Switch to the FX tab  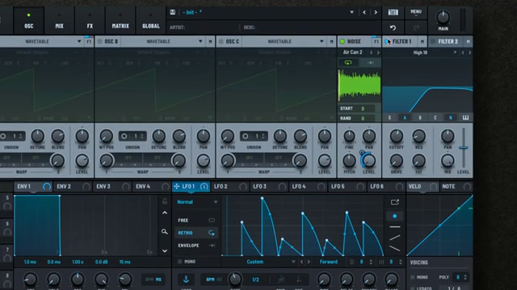tap(90, 20)
